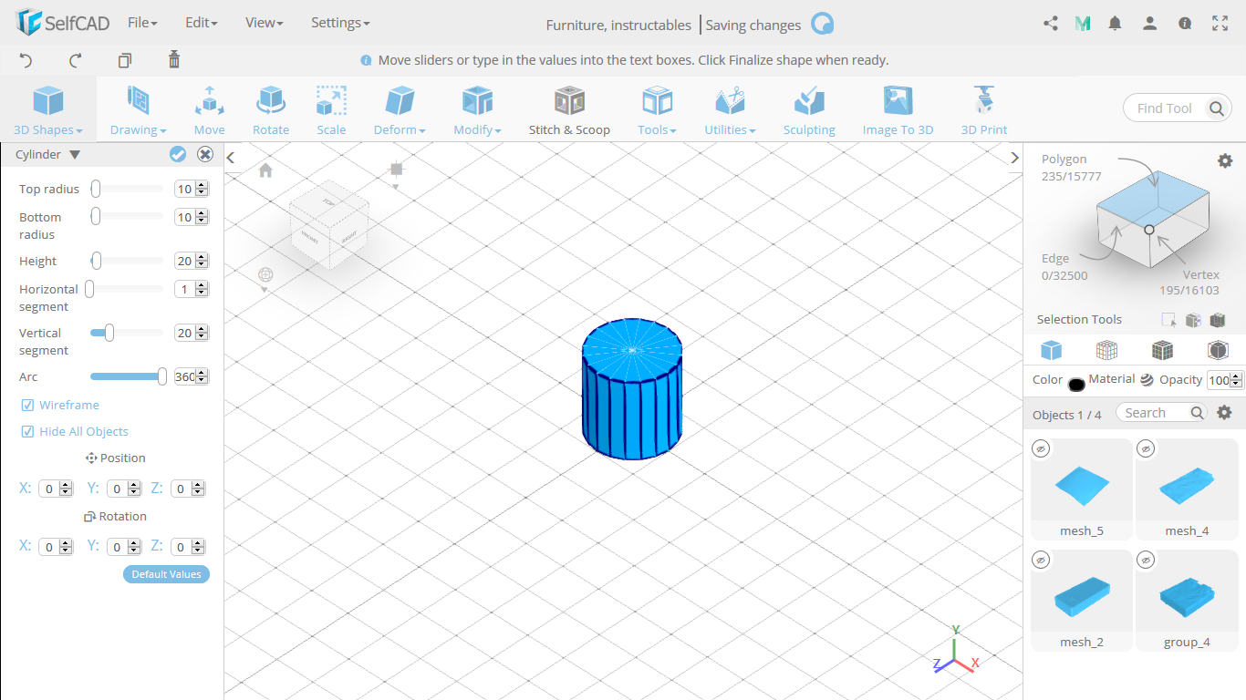Open the Drawing dropdown

tap(139, 110)
